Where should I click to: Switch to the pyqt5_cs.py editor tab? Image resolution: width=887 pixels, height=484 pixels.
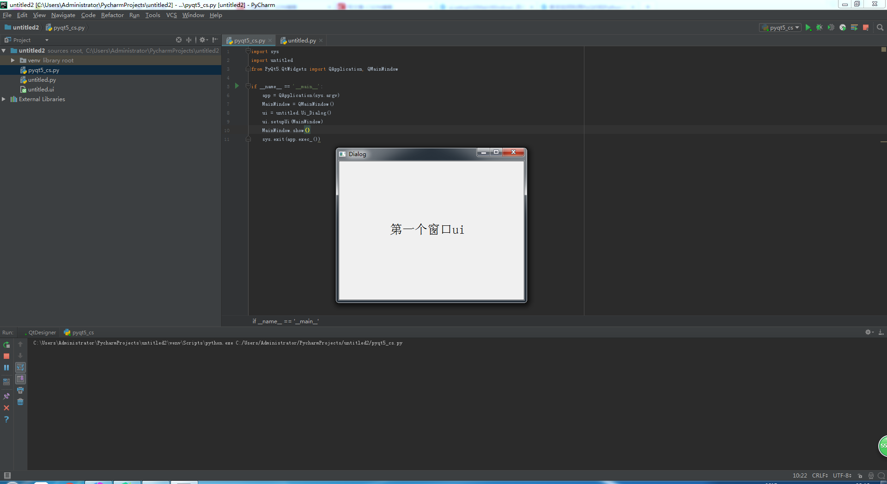pyautogui.click(x=249, y=41)
